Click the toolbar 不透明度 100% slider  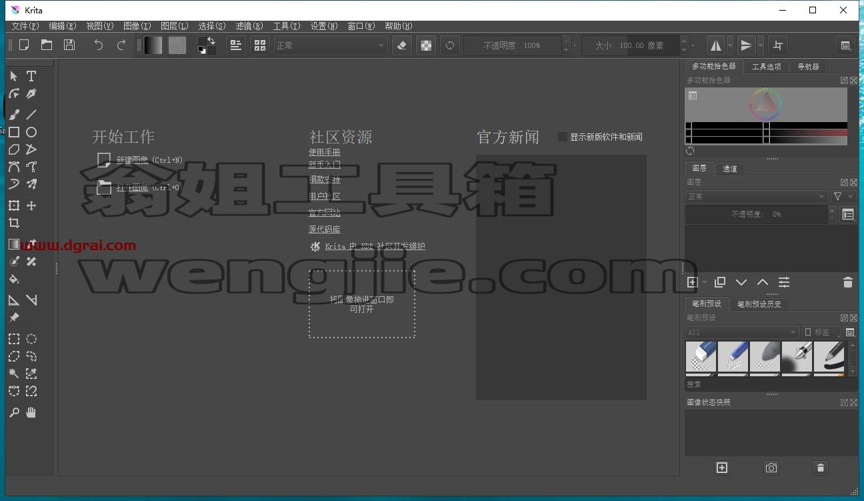click(513, 45)
